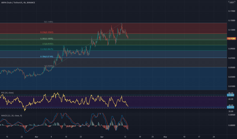Click the 0.09000 price axis value

[x=232, y=49]
